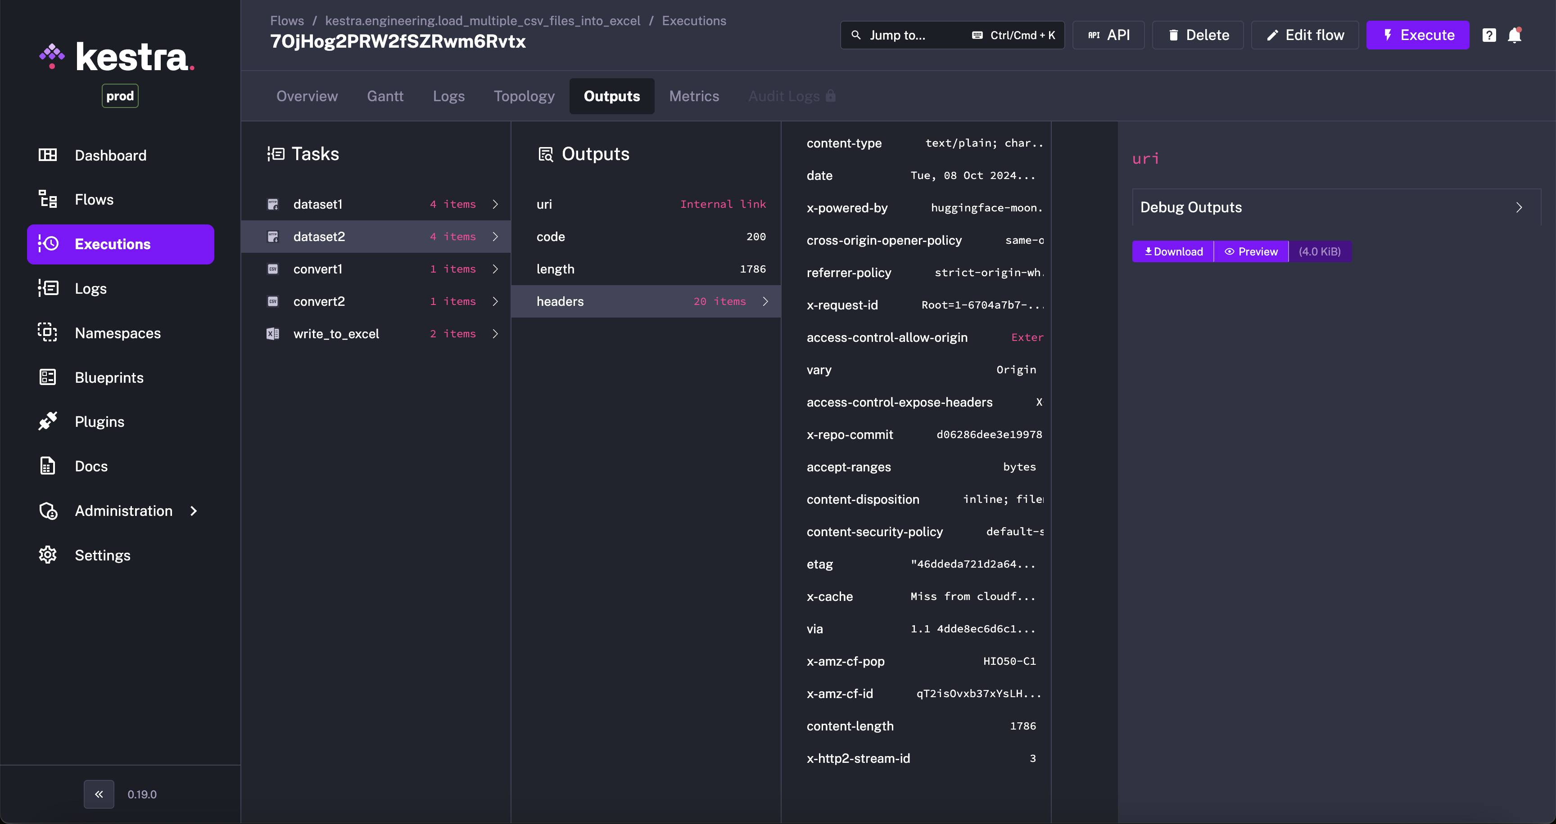Open Dashboard from the sidebar icon

pyautogui.click(x=48, y=155)
